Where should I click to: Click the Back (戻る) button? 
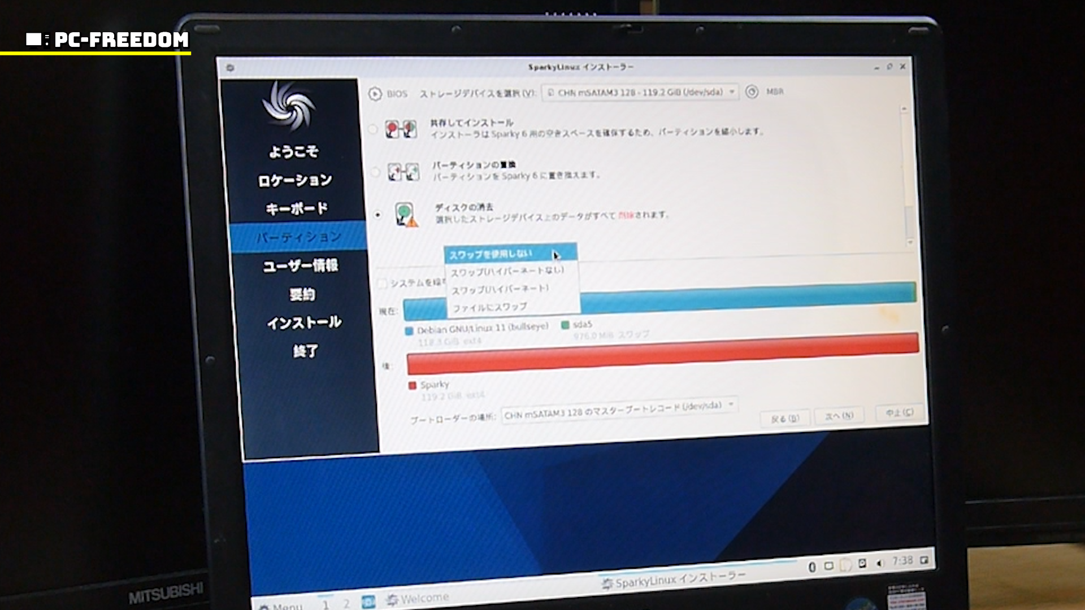[785, 419]
